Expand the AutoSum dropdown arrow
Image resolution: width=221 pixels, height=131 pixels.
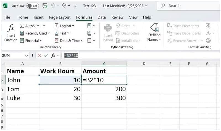[x=44, y=26]
